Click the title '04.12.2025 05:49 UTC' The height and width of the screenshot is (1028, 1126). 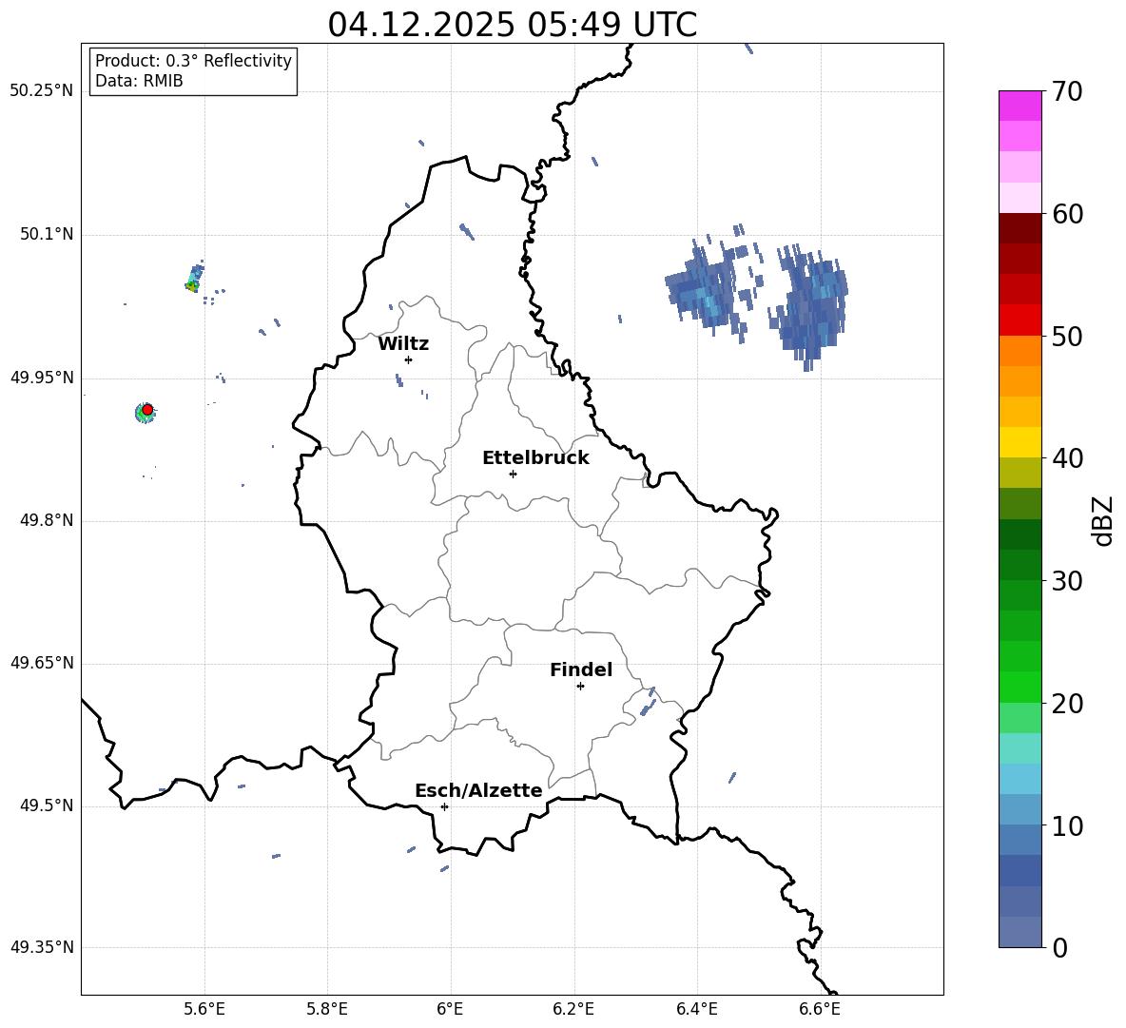click(x=512, y=25)
